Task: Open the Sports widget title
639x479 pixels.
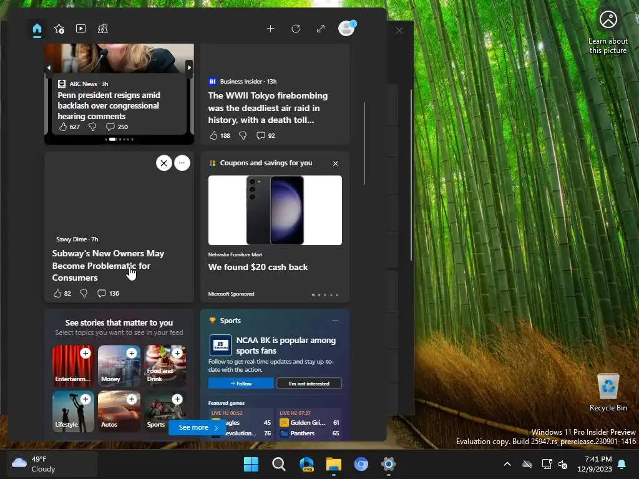Action: click(x=230, y=321)
